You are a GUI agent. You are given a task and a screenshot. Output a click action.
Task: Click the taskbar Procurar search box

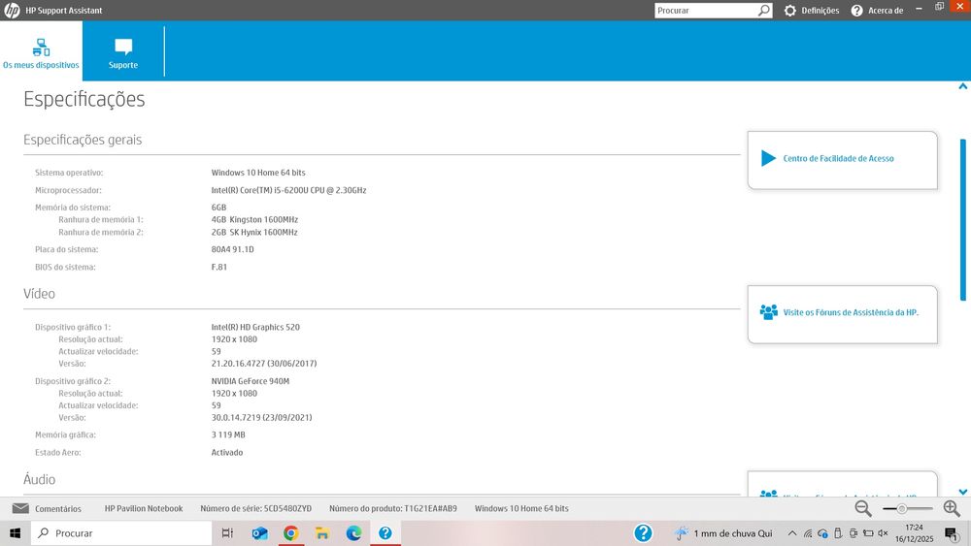point(121,533)
